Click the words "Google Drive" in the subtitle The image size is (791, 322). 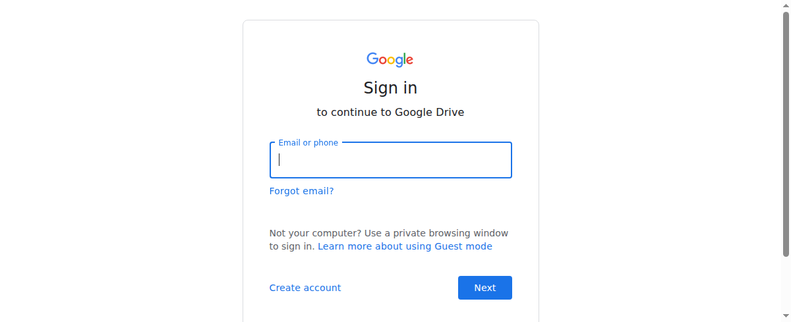429,112
